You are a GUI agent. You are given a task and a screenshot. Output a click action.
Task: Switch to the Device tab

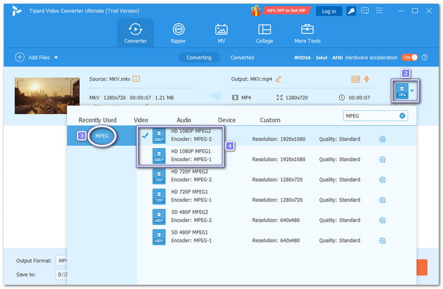(227, 120)
